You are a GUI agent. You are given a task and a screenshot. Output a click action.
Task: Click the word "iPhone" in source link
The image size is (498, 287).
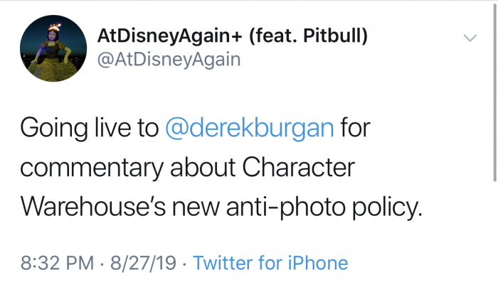(318, 263)
